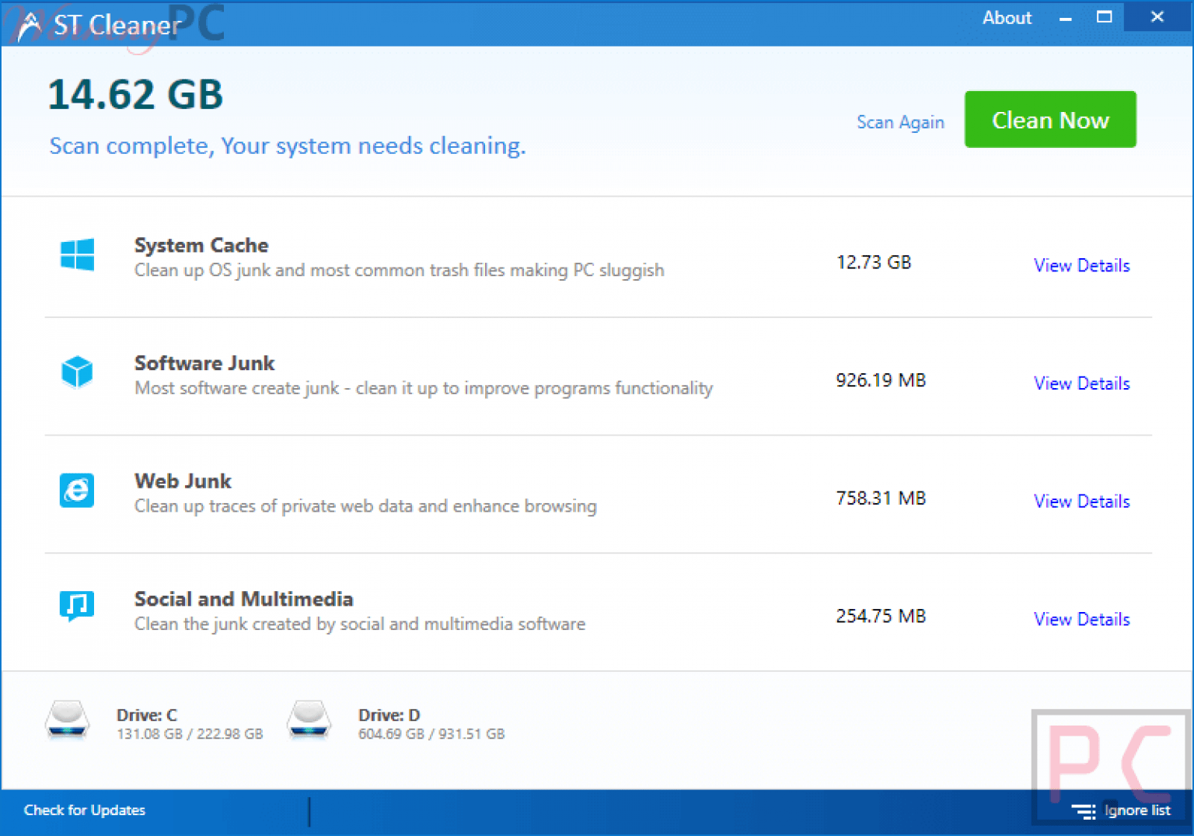Image resolution: width=1194 pixels, height=836 pixels.
Task: Click the Drive: C label
Action: coord(147,715)
